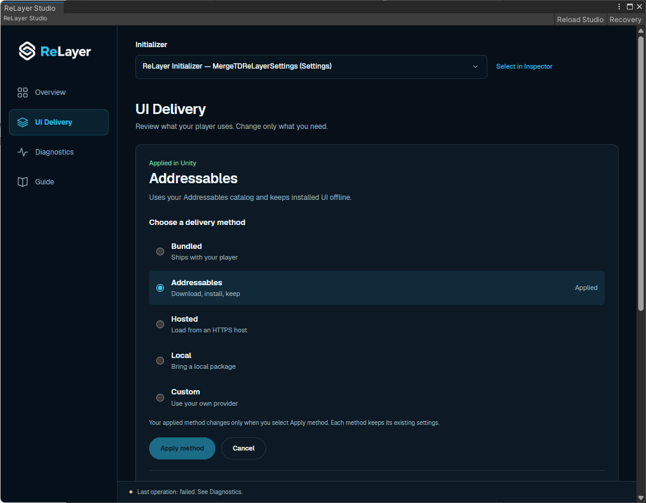The width and height of the screenshot is (646, 503).
Task: Select the Bundled radio button
Action: click(x=160, y=251)
